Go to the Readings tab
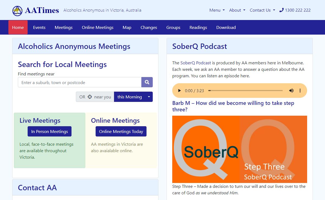This screenshot has width=325, height=200. [198, 27]
